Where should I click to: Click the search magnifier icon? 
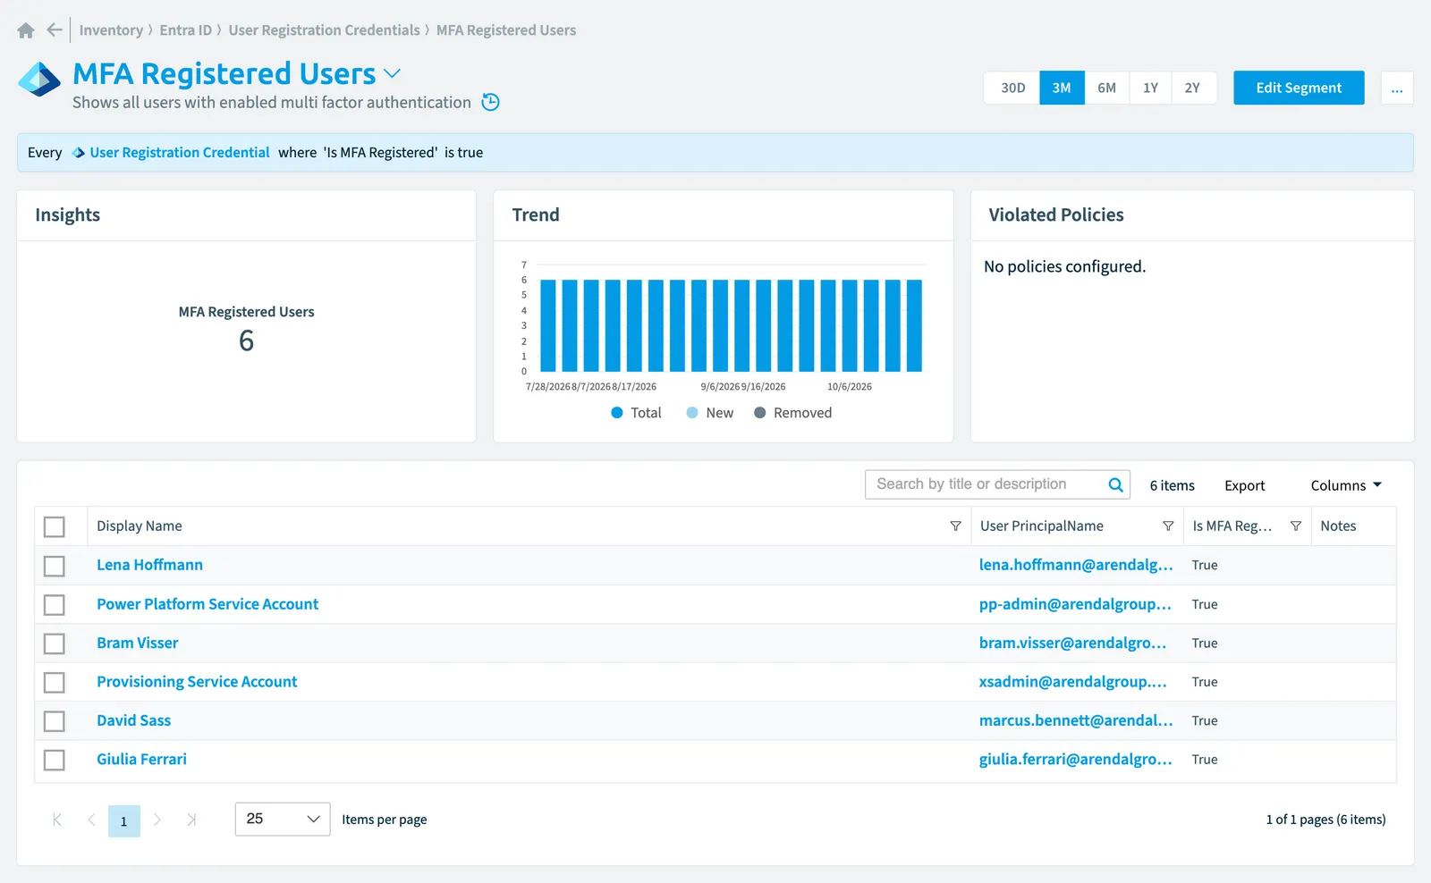click(x=1115, y=484)
